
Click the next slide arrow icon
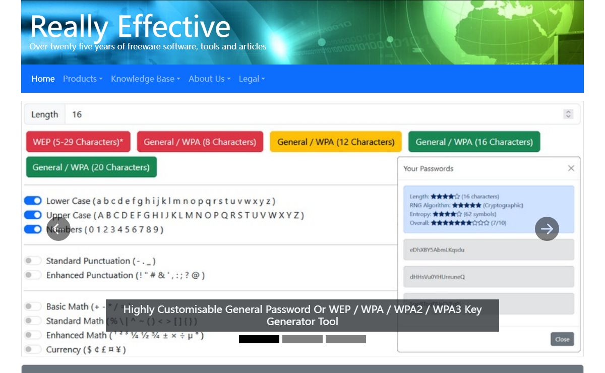click(547, 229)
